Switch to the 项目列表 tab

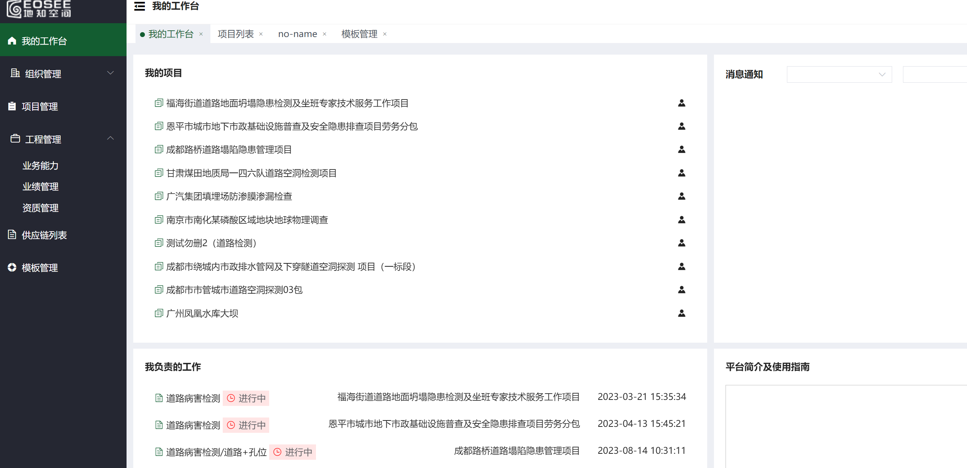(x=236, y=34)
